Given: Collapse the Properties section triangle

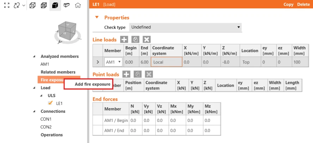Looking at the screenshot, I should [97, 17].
